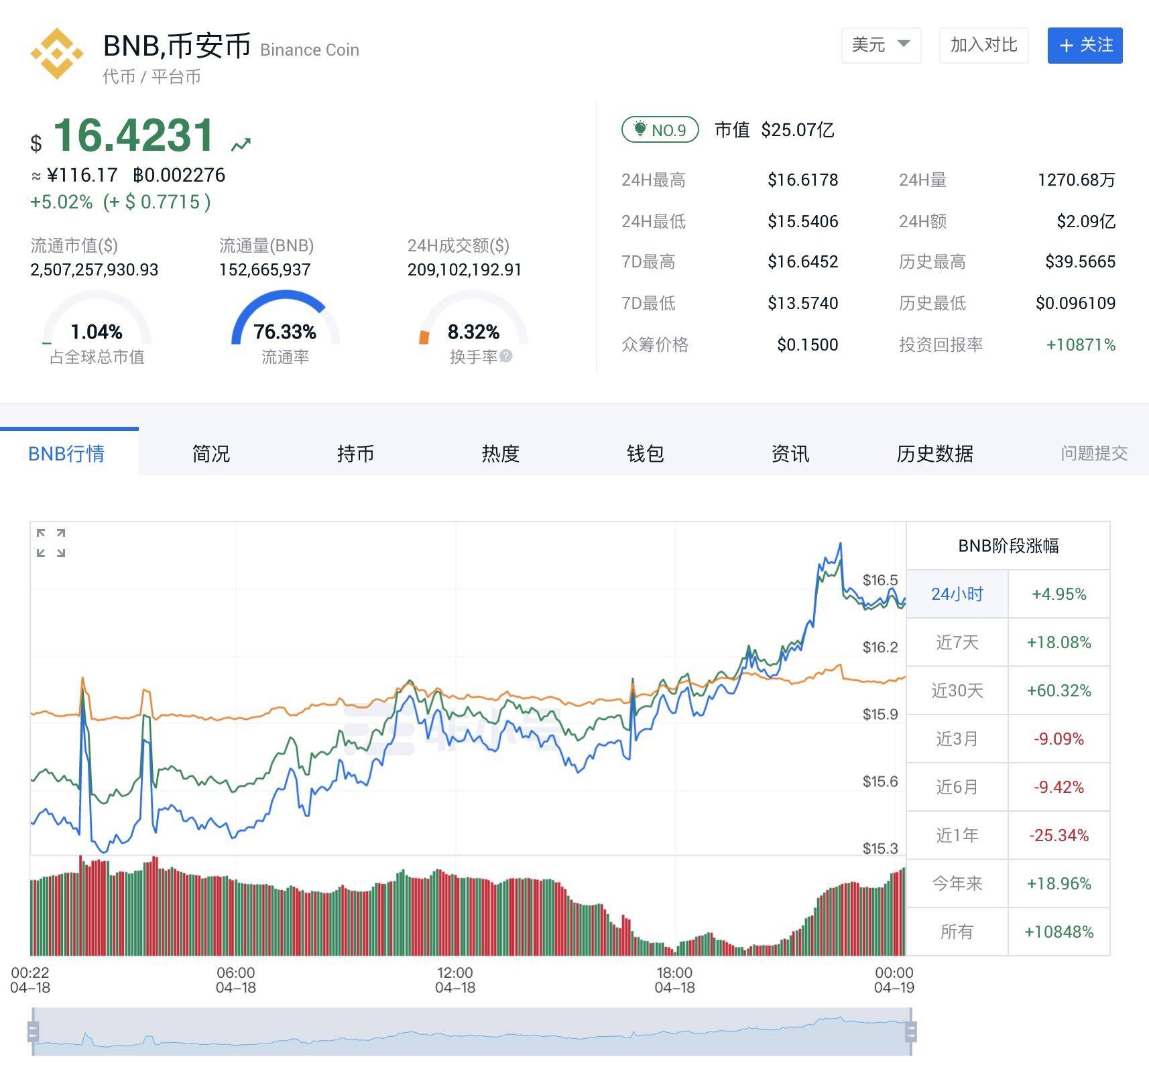Select the 近1年 range row
1149x1067 pixels.
pyautogui.click(x=1008, y=835)
